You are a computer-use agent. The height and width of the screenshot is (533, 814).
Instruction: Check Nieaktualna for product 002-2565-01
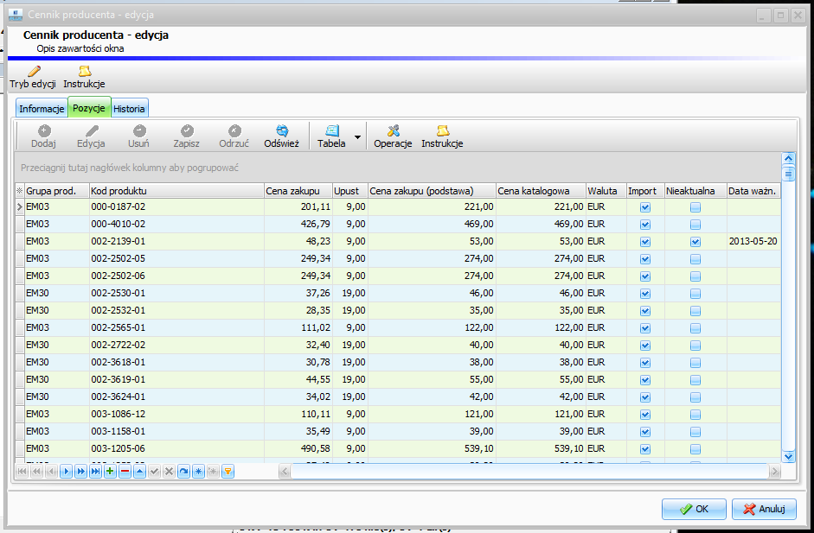click(x=695, y=328)
